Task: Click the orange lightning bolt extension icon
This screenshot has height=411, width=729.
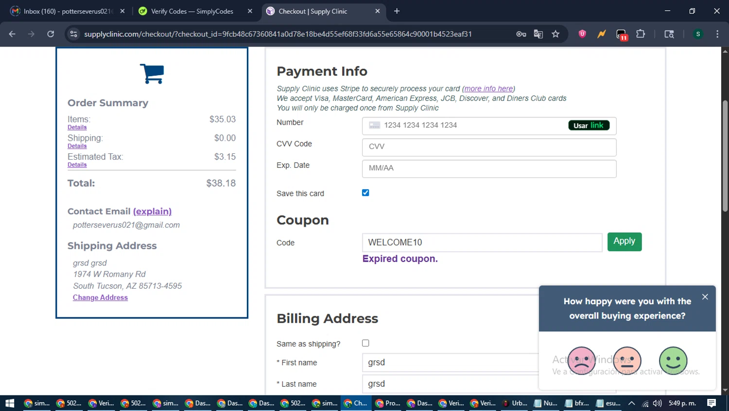Action: [x=602, y=34]
